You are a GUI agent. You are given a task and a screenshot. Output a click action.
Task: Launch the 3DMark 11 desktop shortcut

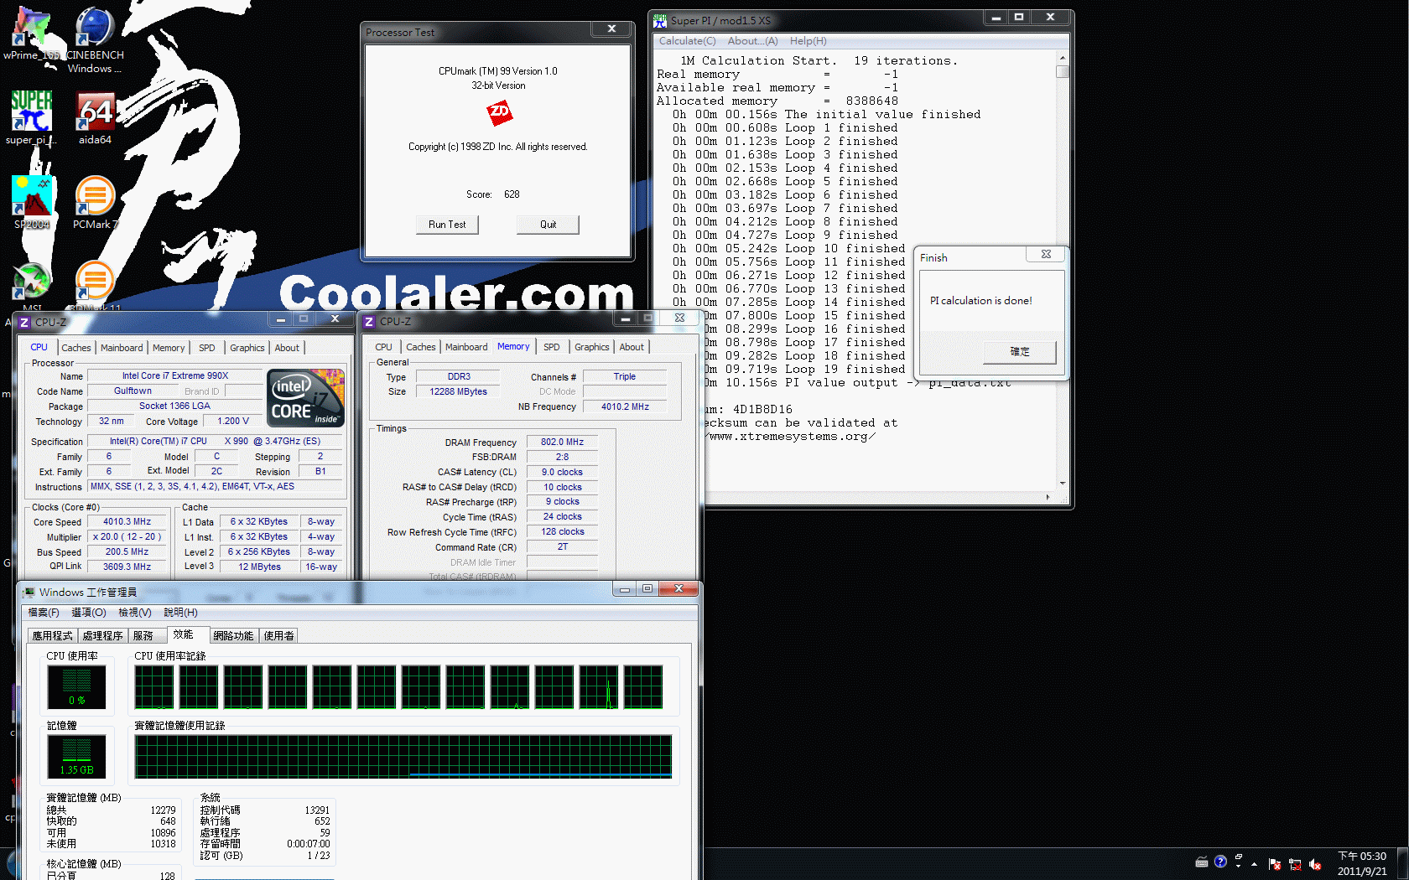pos(95,285)
